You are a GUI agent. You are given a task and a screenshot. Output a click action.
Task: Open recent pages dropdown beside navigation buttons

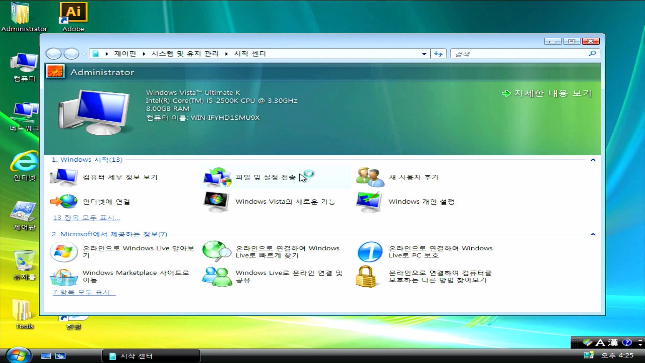pyautogui.click(x=84, y=54)
